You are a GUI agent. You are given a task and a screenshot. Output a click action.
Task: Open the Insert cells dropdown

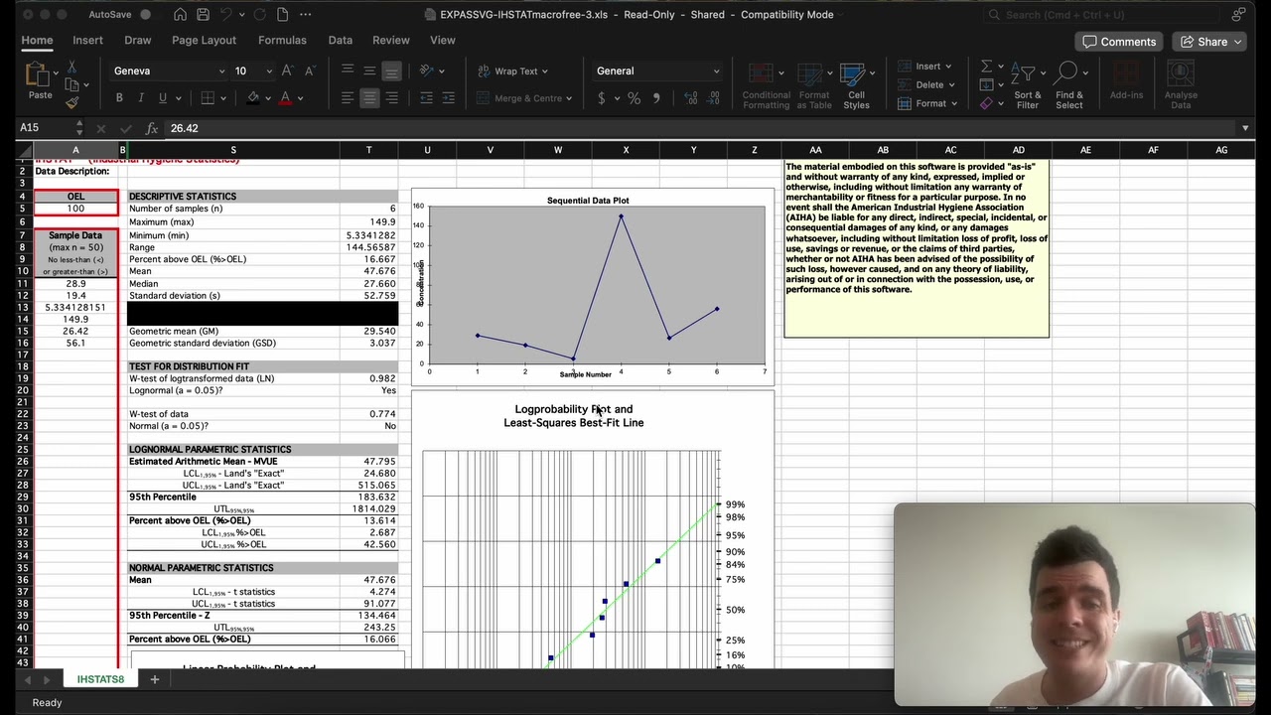coord(950,67)
